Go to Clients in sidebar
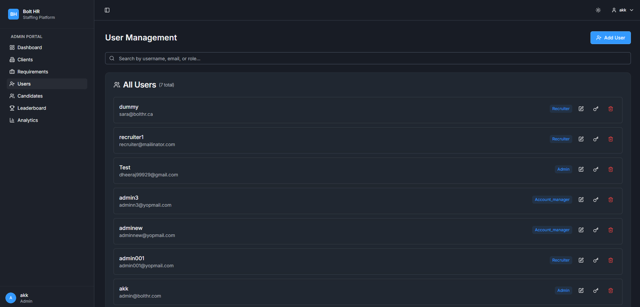 pyautogui.click(x=25, y=60)
